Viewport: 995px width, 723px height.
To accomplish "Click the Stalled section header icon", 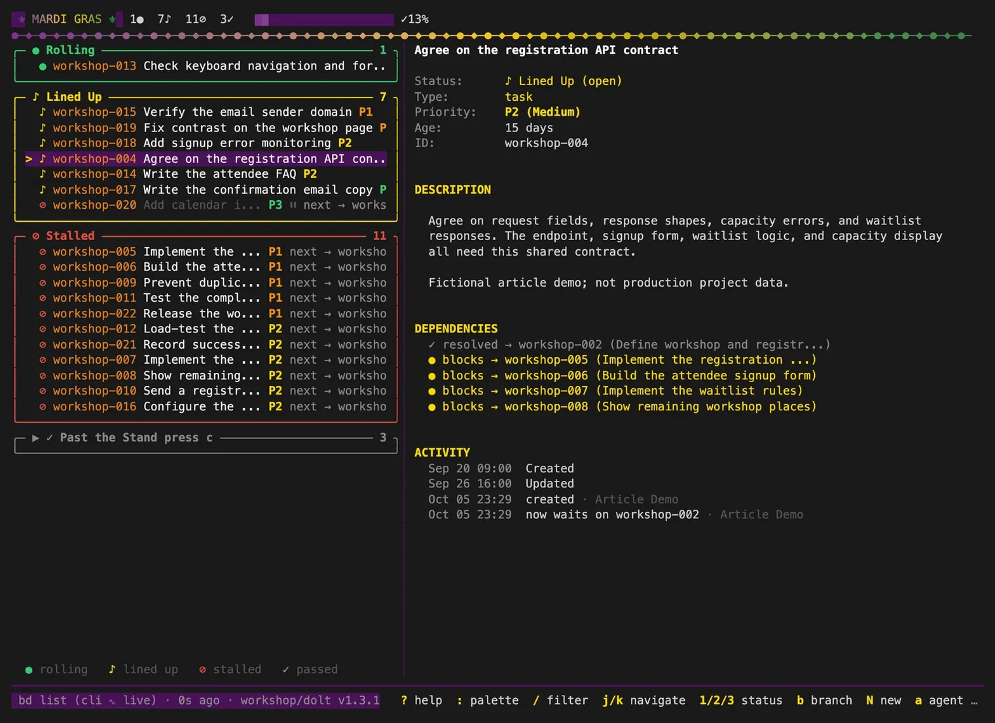I will click(36, 236).
